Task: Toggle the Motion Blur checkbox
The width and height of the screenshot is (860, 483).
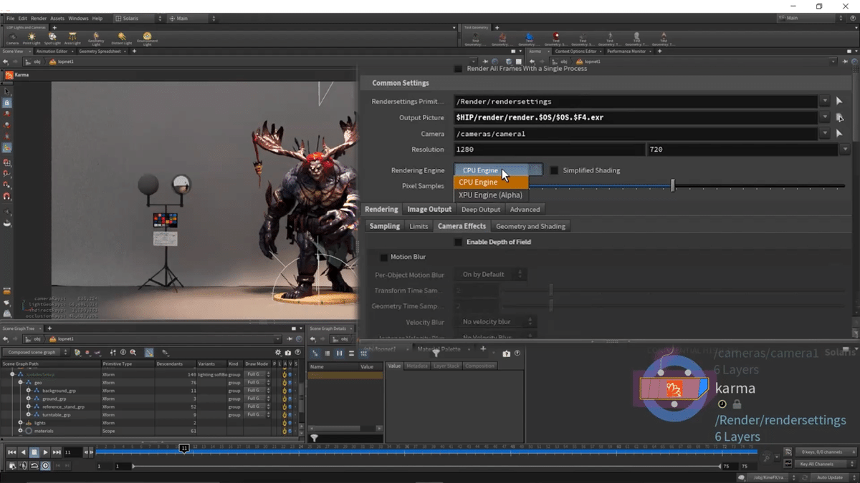Action: (384, 257)
